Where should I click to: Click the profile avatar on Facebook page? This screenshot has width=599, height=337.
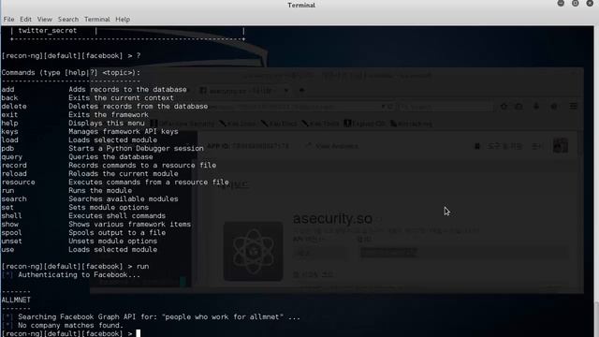560,146
